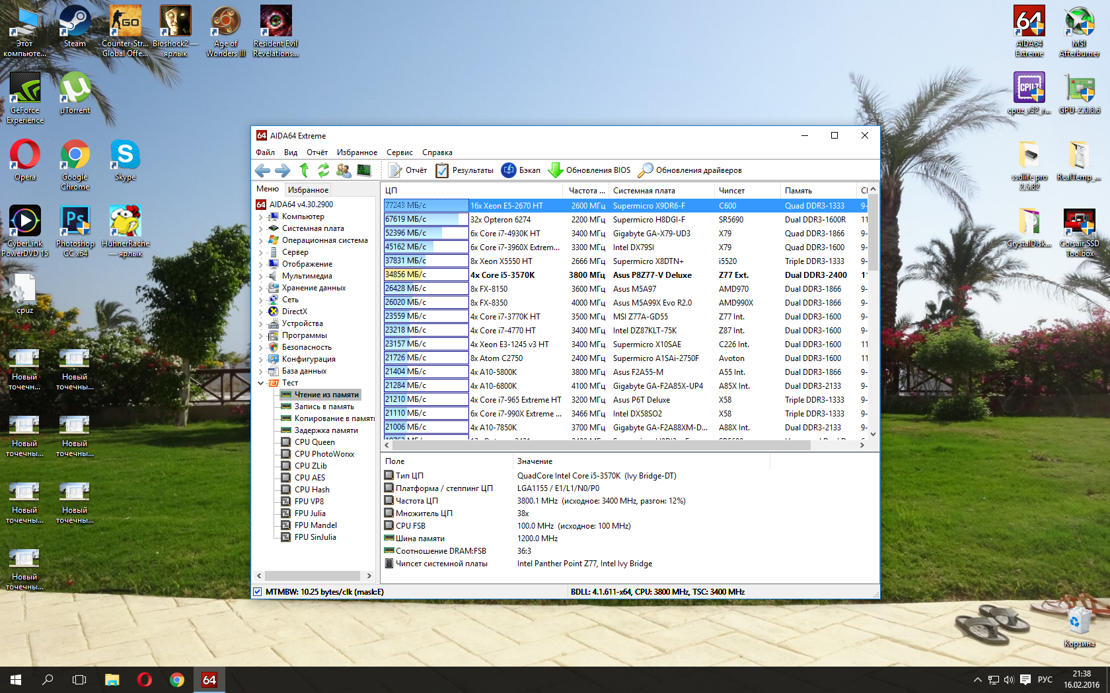Expand the Системная плата tree node

[261, 228]
